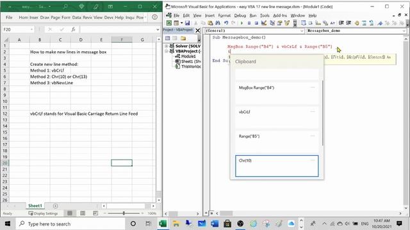Click Outdent icon in Edit toolbar
Screen dimensions: 410x230
(x=348, y=23)
